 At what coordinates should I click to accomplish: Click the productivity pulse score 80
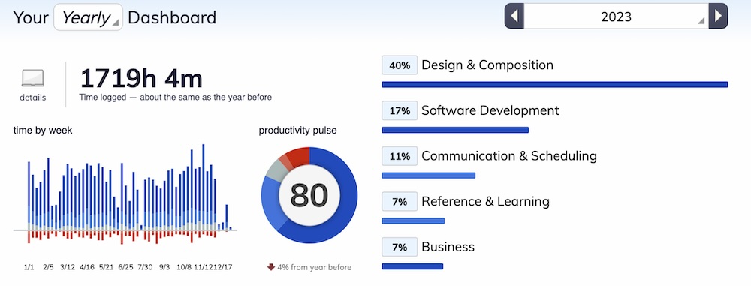(x=309, y=195)
